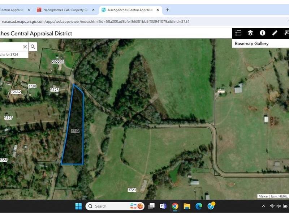This screenshot has width=289, height=217.
Task: Click the Chrome taskbar icon
Action: pyautogui.click(x=175, y=206)
